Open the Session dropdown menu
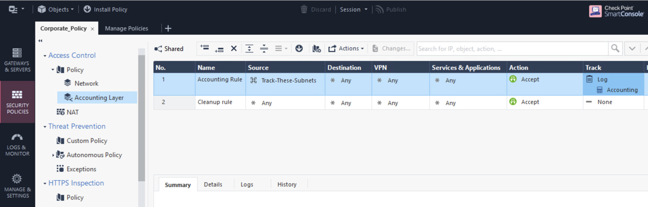The width and height of the screenshot is (648, 207). point(353,10)
